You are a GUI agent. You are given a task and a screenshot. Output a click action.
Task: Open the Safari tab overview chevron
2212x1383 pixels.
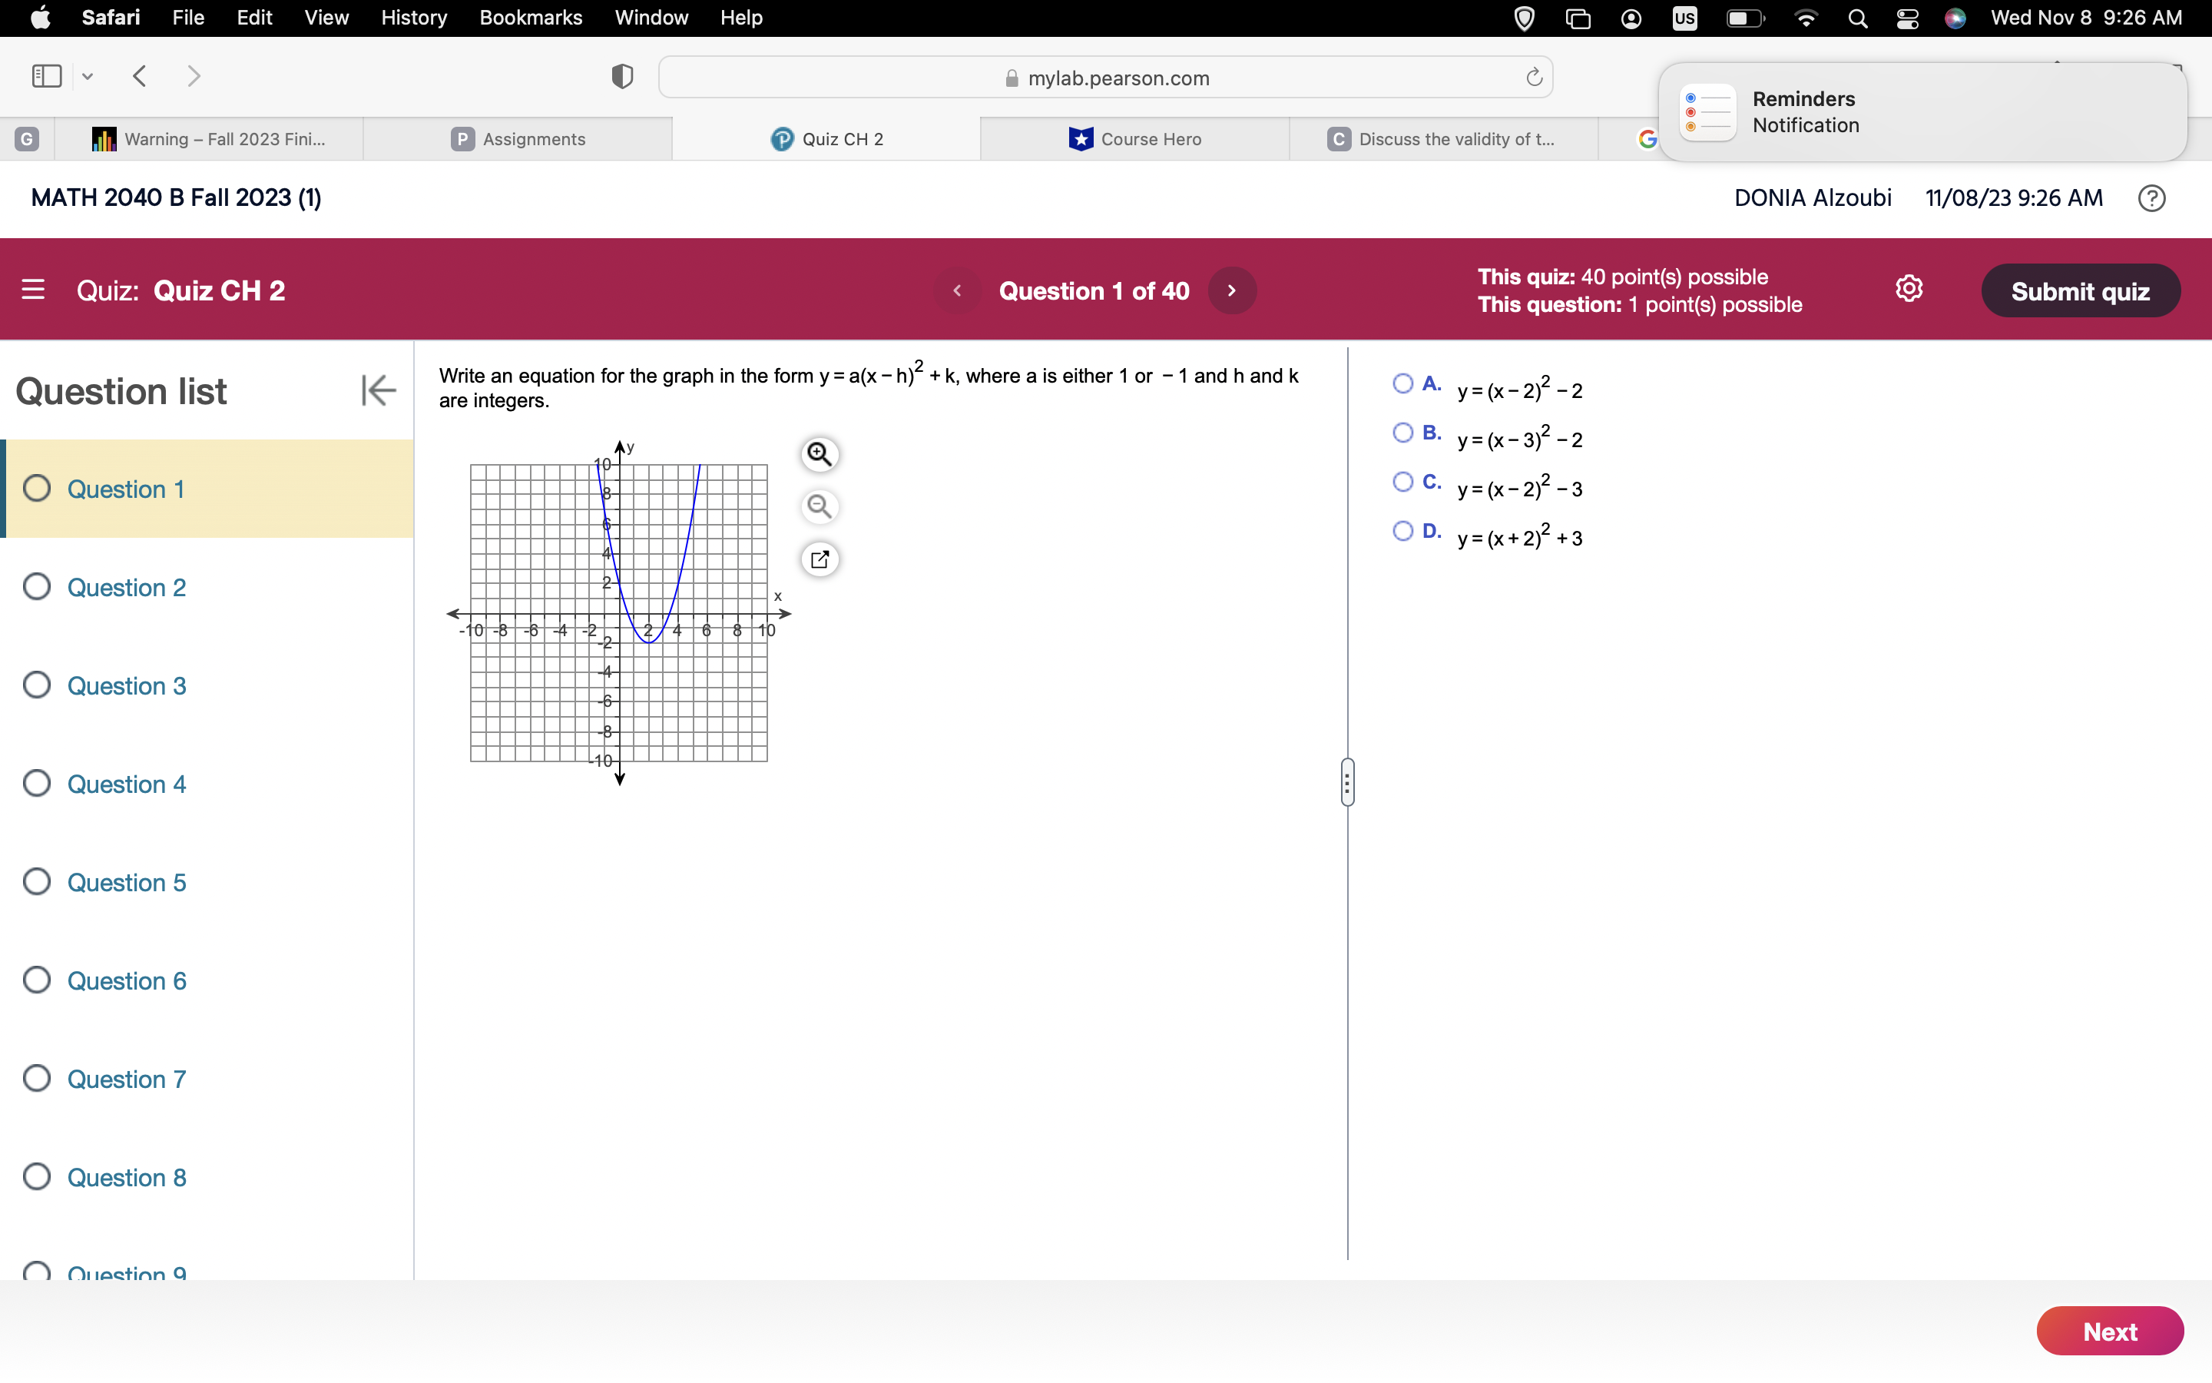(x=87, y=77)
